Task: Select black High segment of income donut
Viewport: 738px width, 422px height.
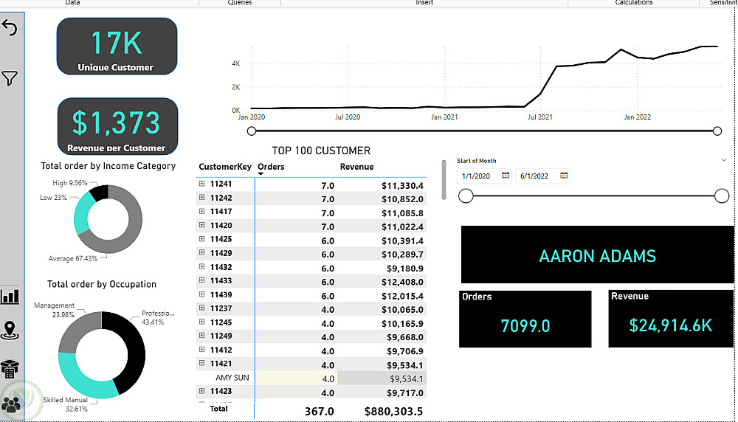Action: pyautogui.click(x=100, y=193)
